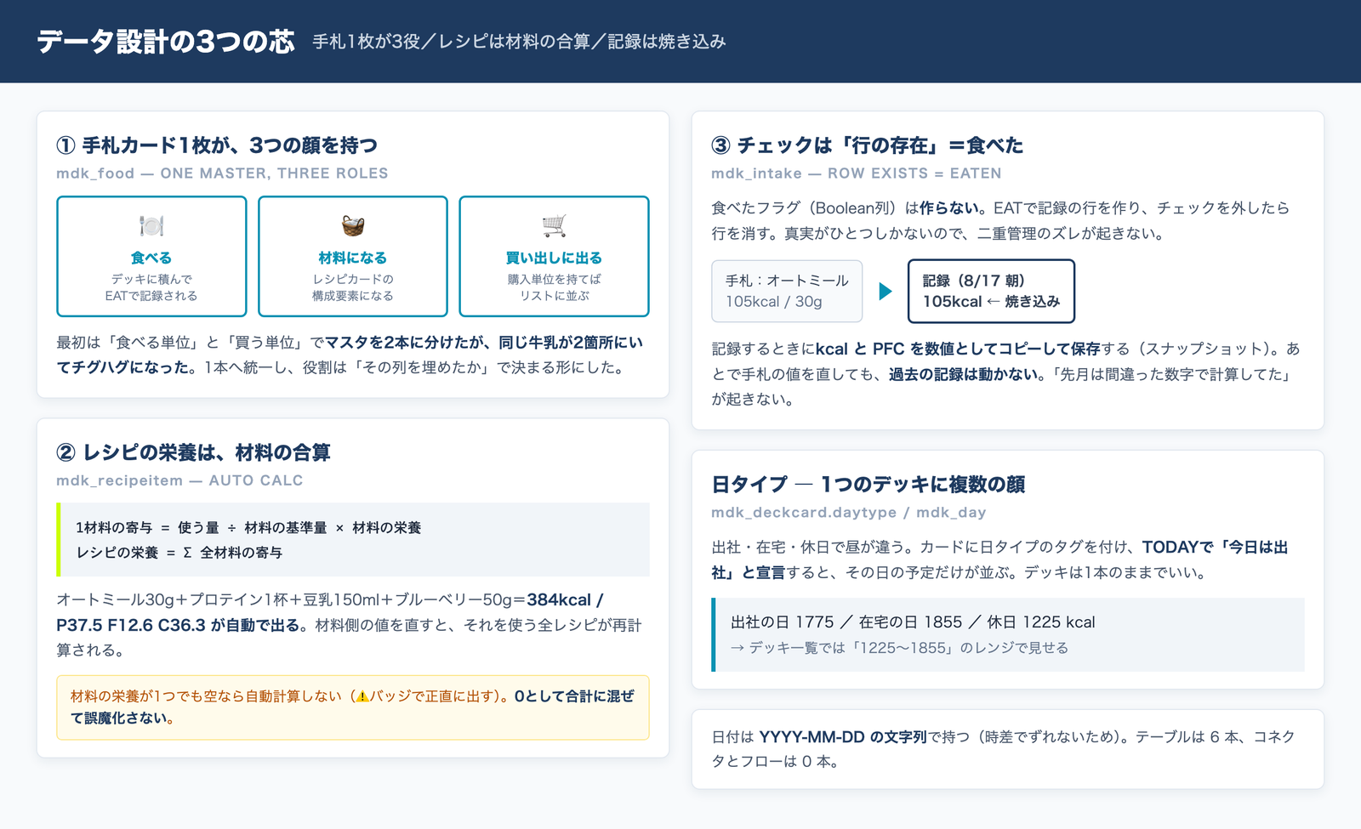Click heading 日タイプ — 1つのデッキに複数の顔

click(x=868, y=485)
